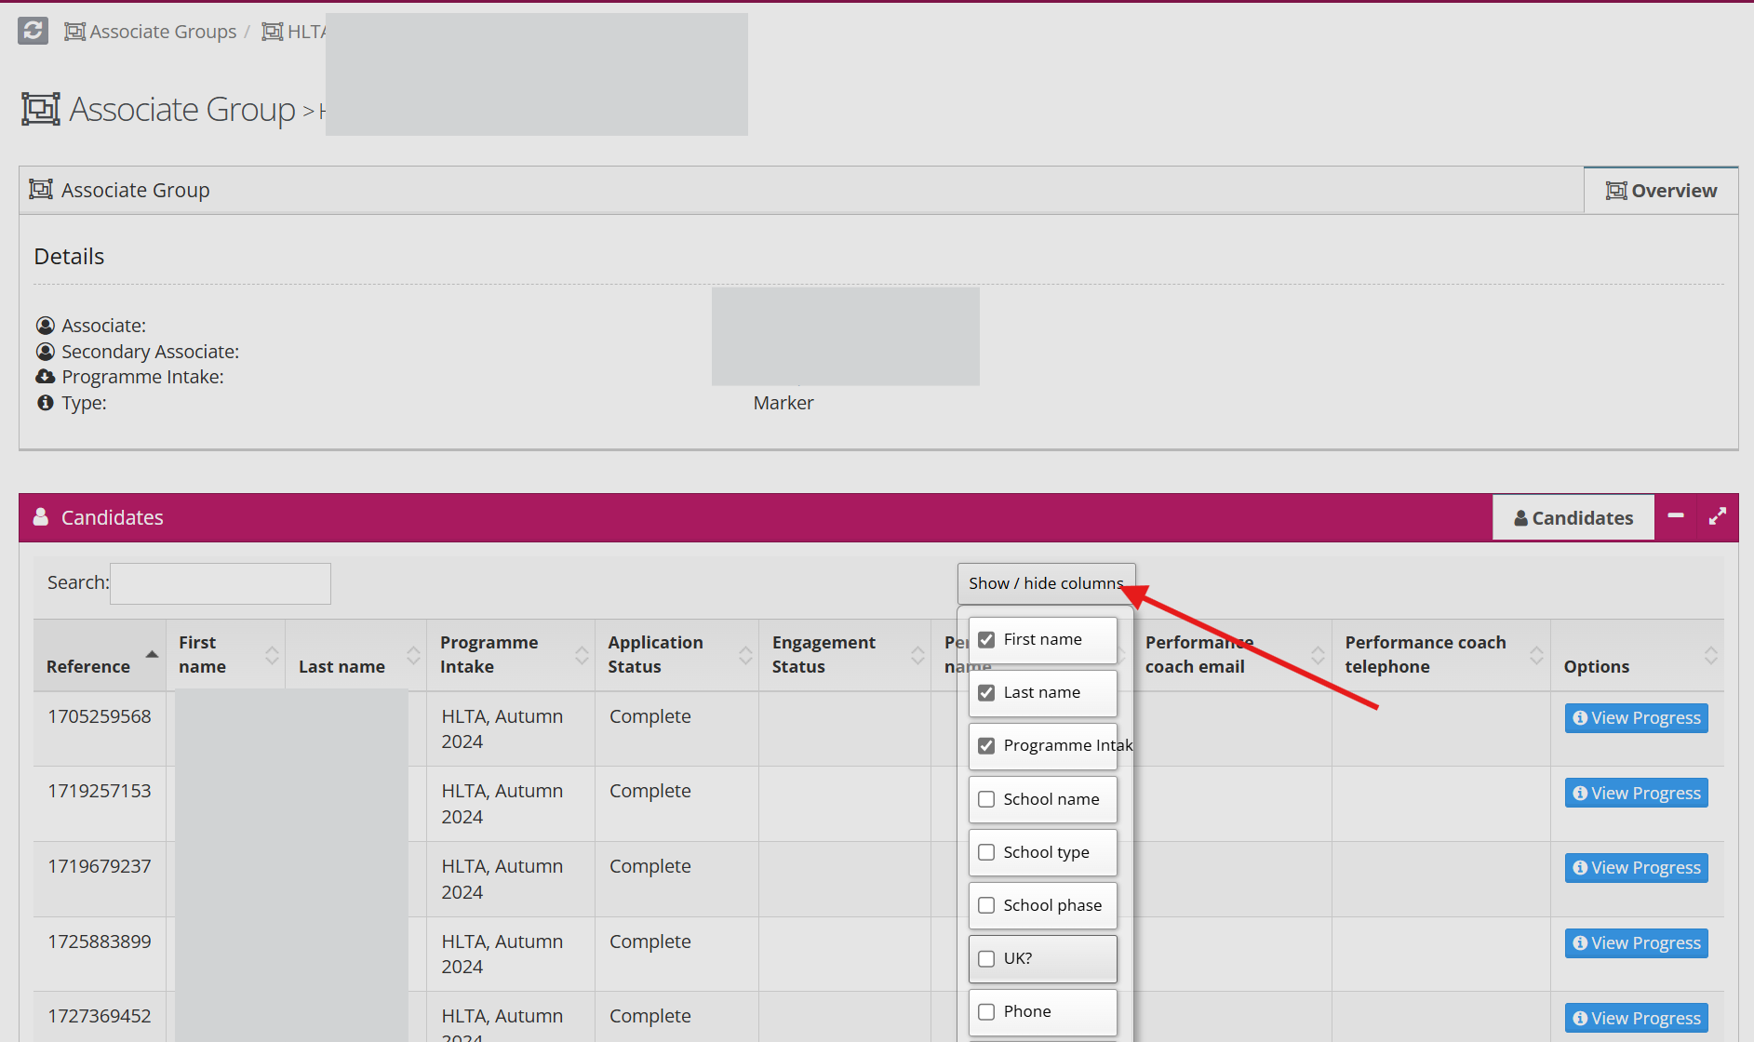
Task: Uncheck the First name column checkbox
Action: point(986,639)
